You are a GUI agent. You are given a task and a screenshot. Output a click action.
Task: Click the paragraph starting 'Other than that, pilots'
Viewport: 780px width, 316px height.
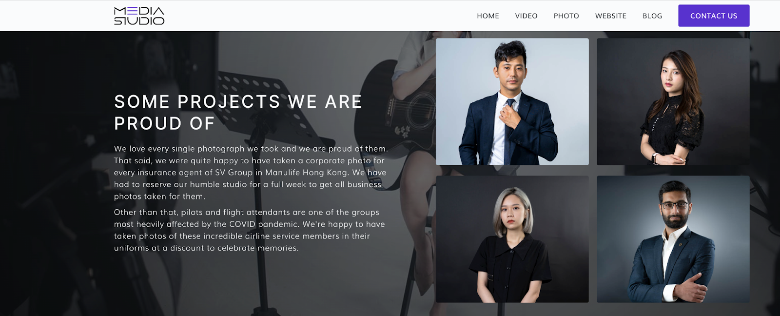(250, 230)
